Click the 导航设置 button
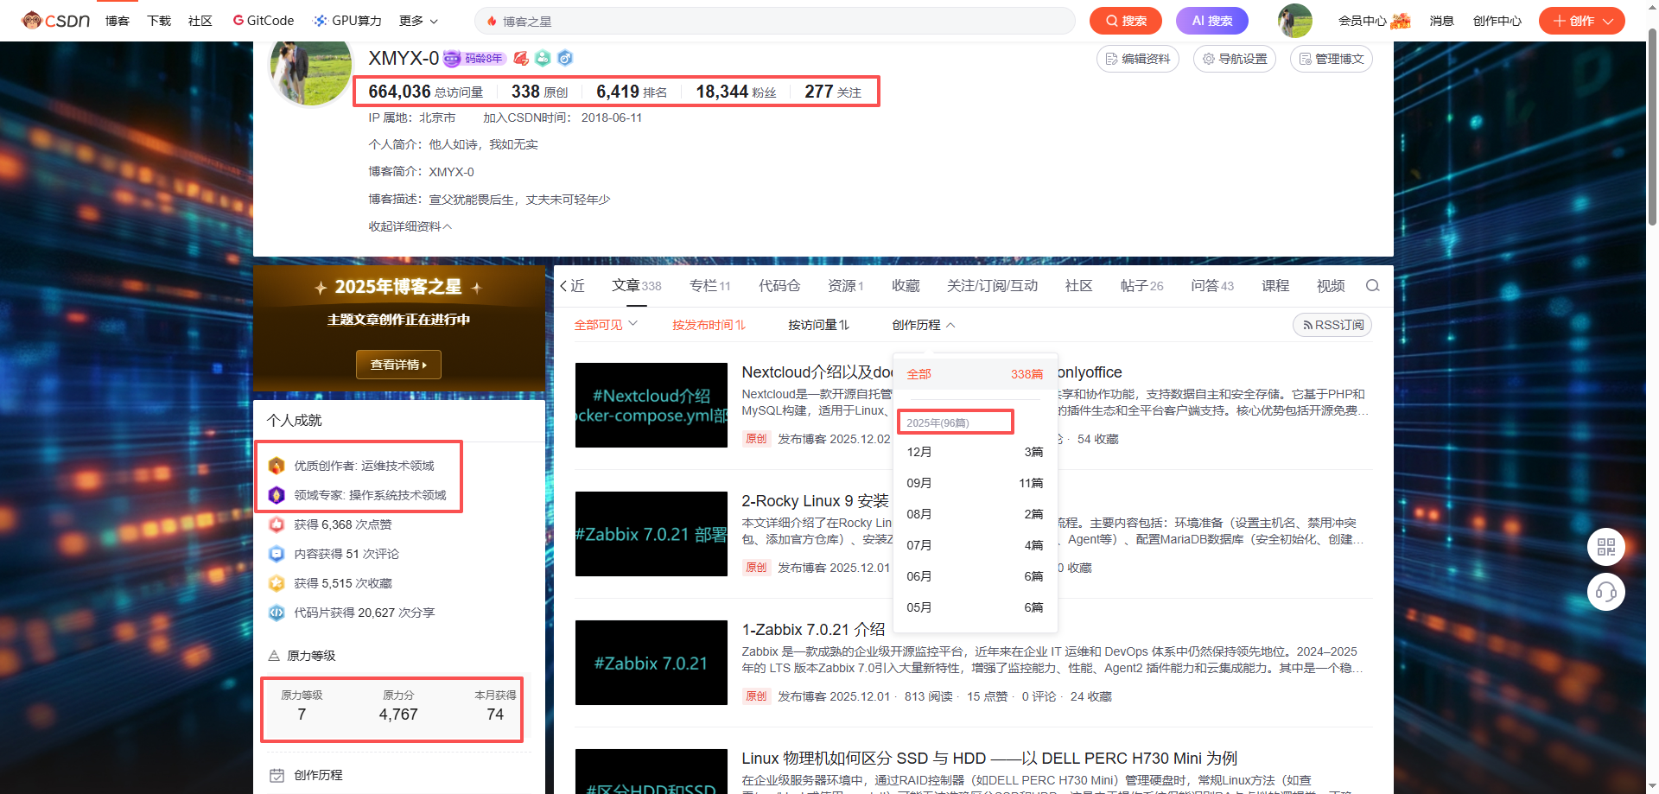This screenshot has height=794, width=1659. pos(1235,59)
